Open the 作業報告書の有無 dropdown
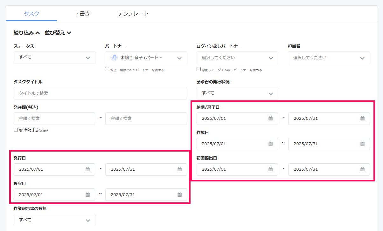The height and width of the screenshot is (231, 383). (x=54, y=220)
